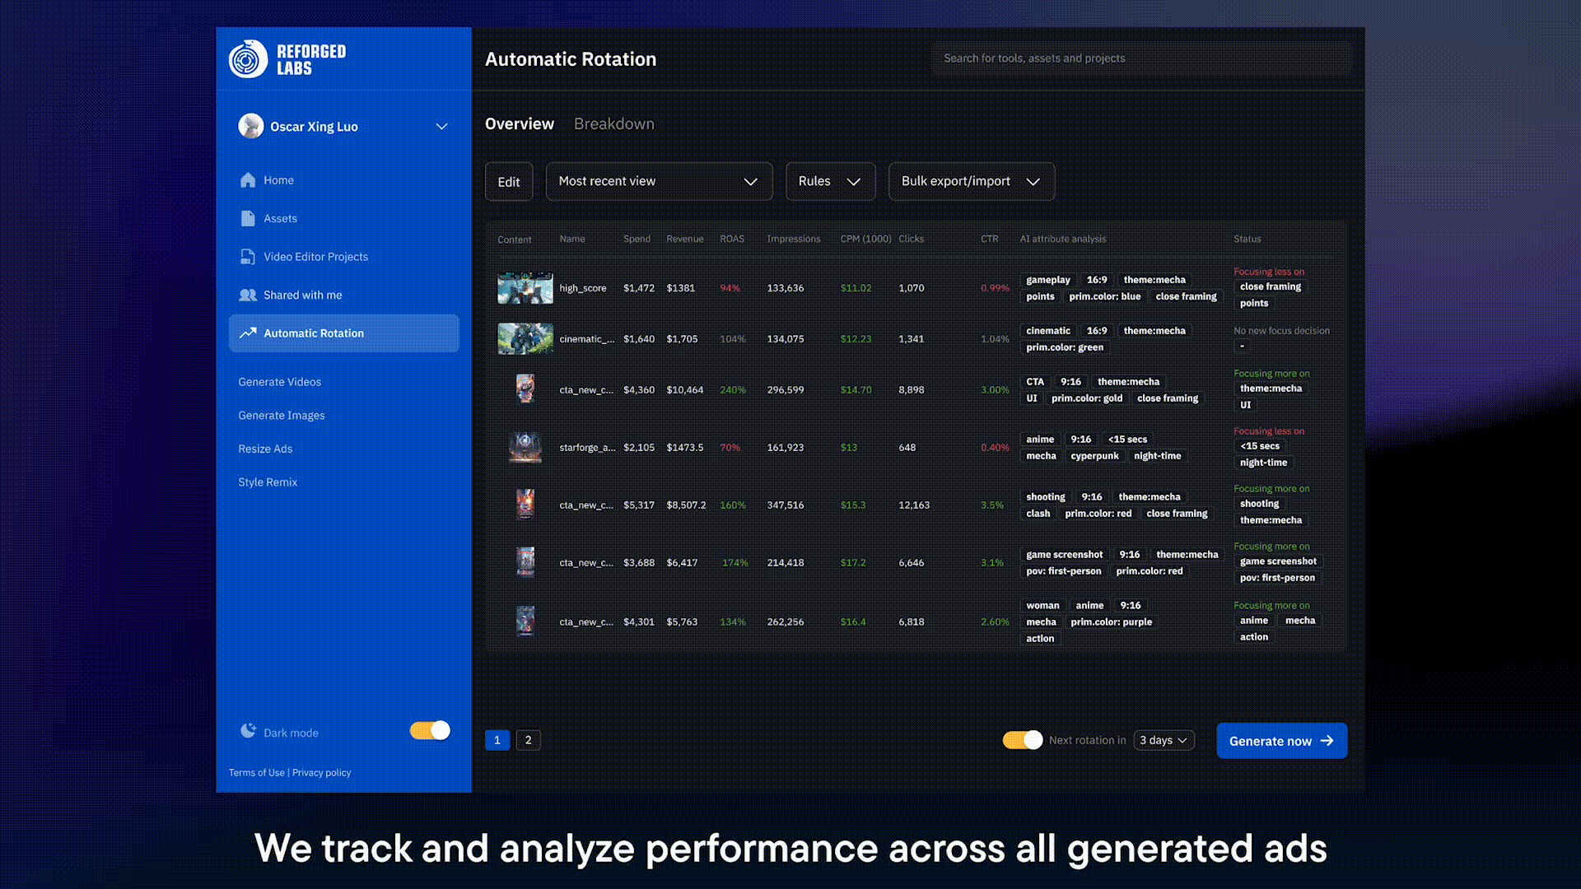Image resolution: width=1581 pixels, height=889 pixels.
Task: Expand the Oscar Xing Luo account chevron
Action: (441, 127)
